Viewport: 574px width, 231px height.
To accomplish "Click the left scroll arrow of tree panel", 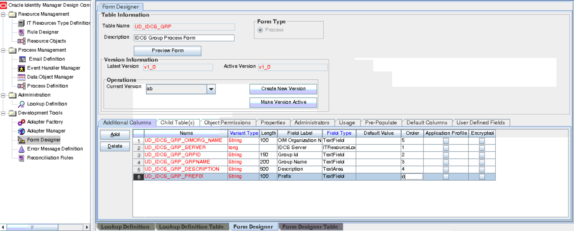I will [x=3, y=227].
